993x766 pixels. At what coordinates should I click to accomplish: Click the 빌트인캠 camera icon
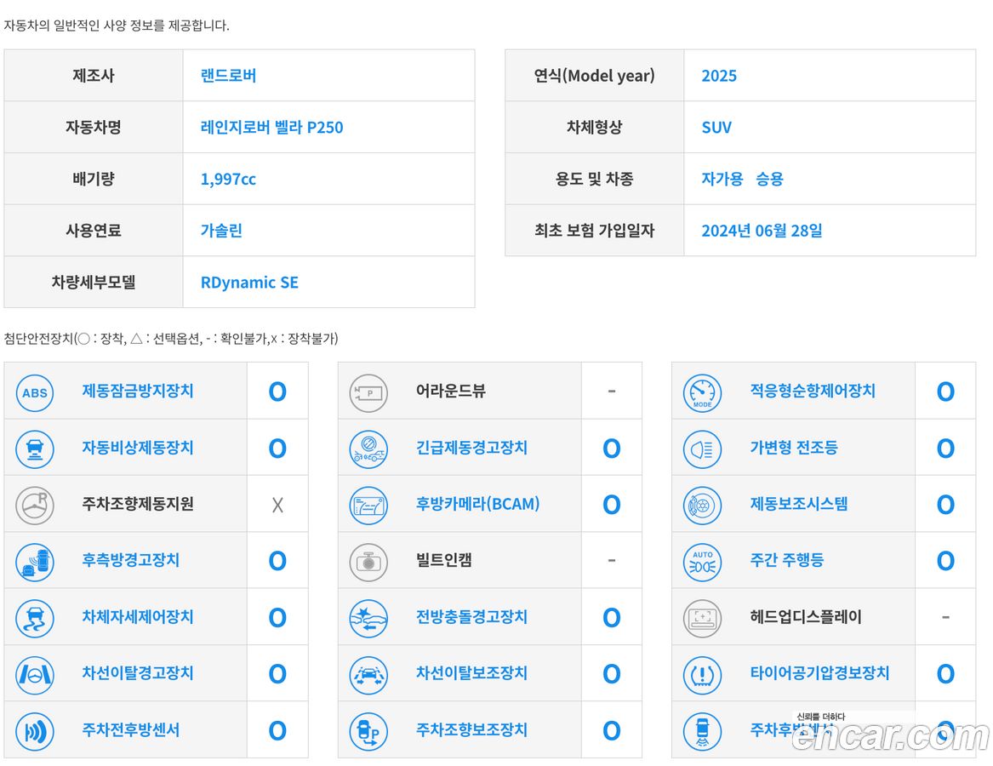tap(368, 562)
